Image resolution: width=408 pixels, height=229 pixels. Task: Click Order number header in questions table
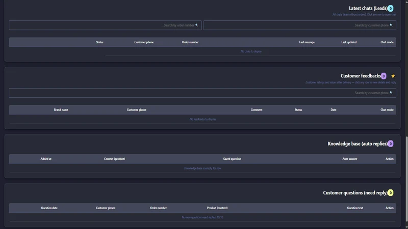pyautogui.click(x=158, y=208)
